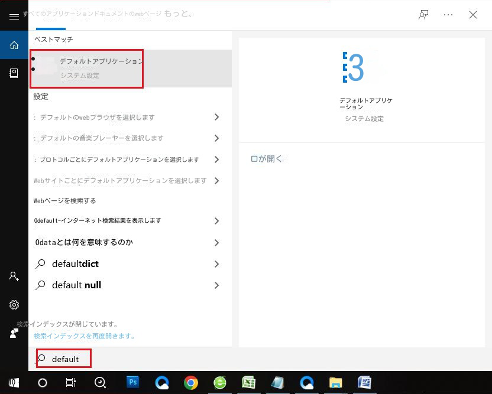The width and height of the screenshot is (492, 394).
Task: Launch Photoshop from the taskbar
Action: coord(132,382)
